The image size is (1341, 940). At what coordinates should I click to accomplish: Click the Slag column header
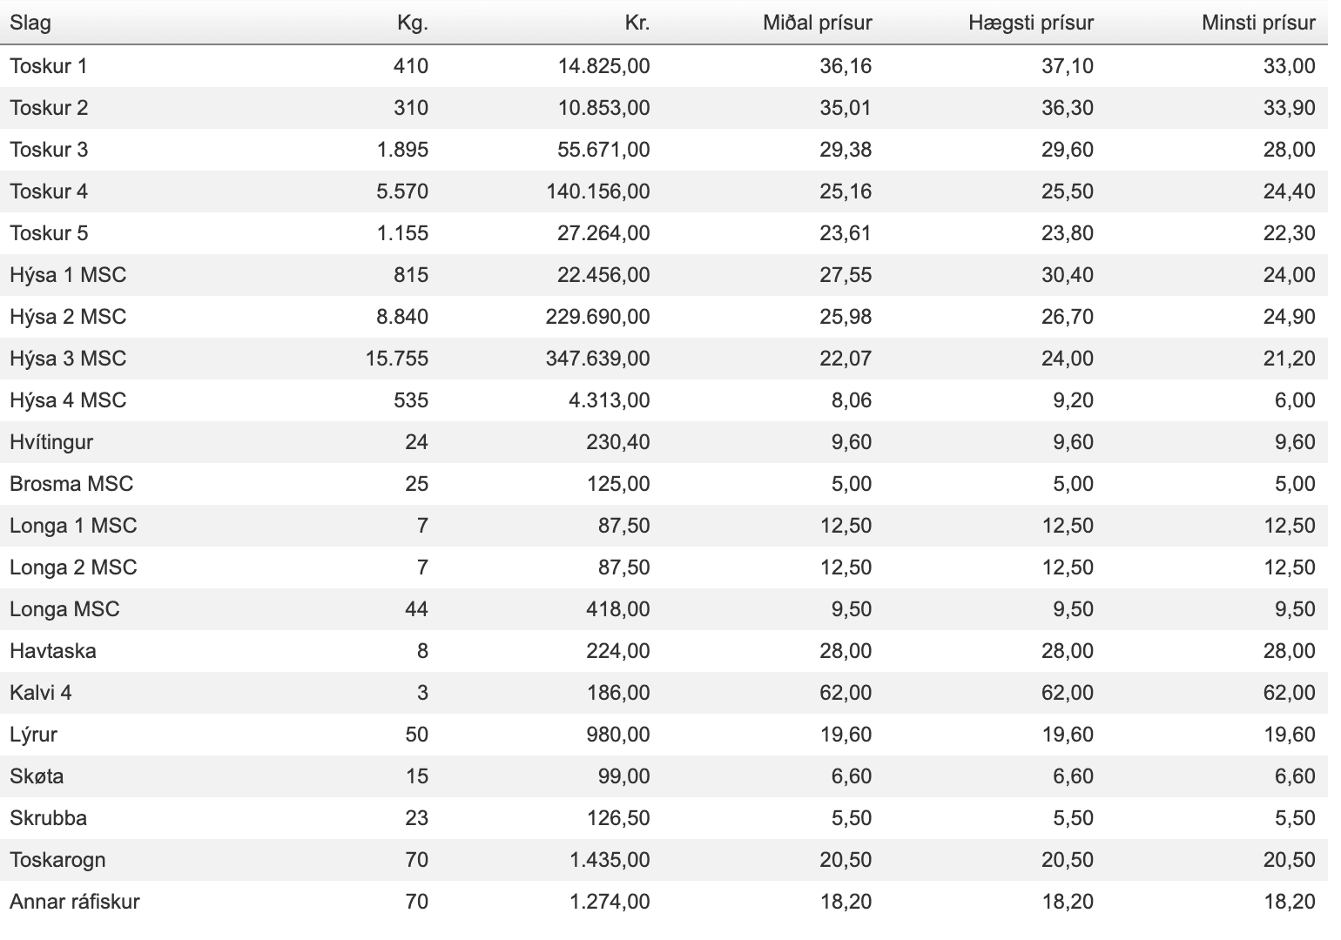pos(30,23)
